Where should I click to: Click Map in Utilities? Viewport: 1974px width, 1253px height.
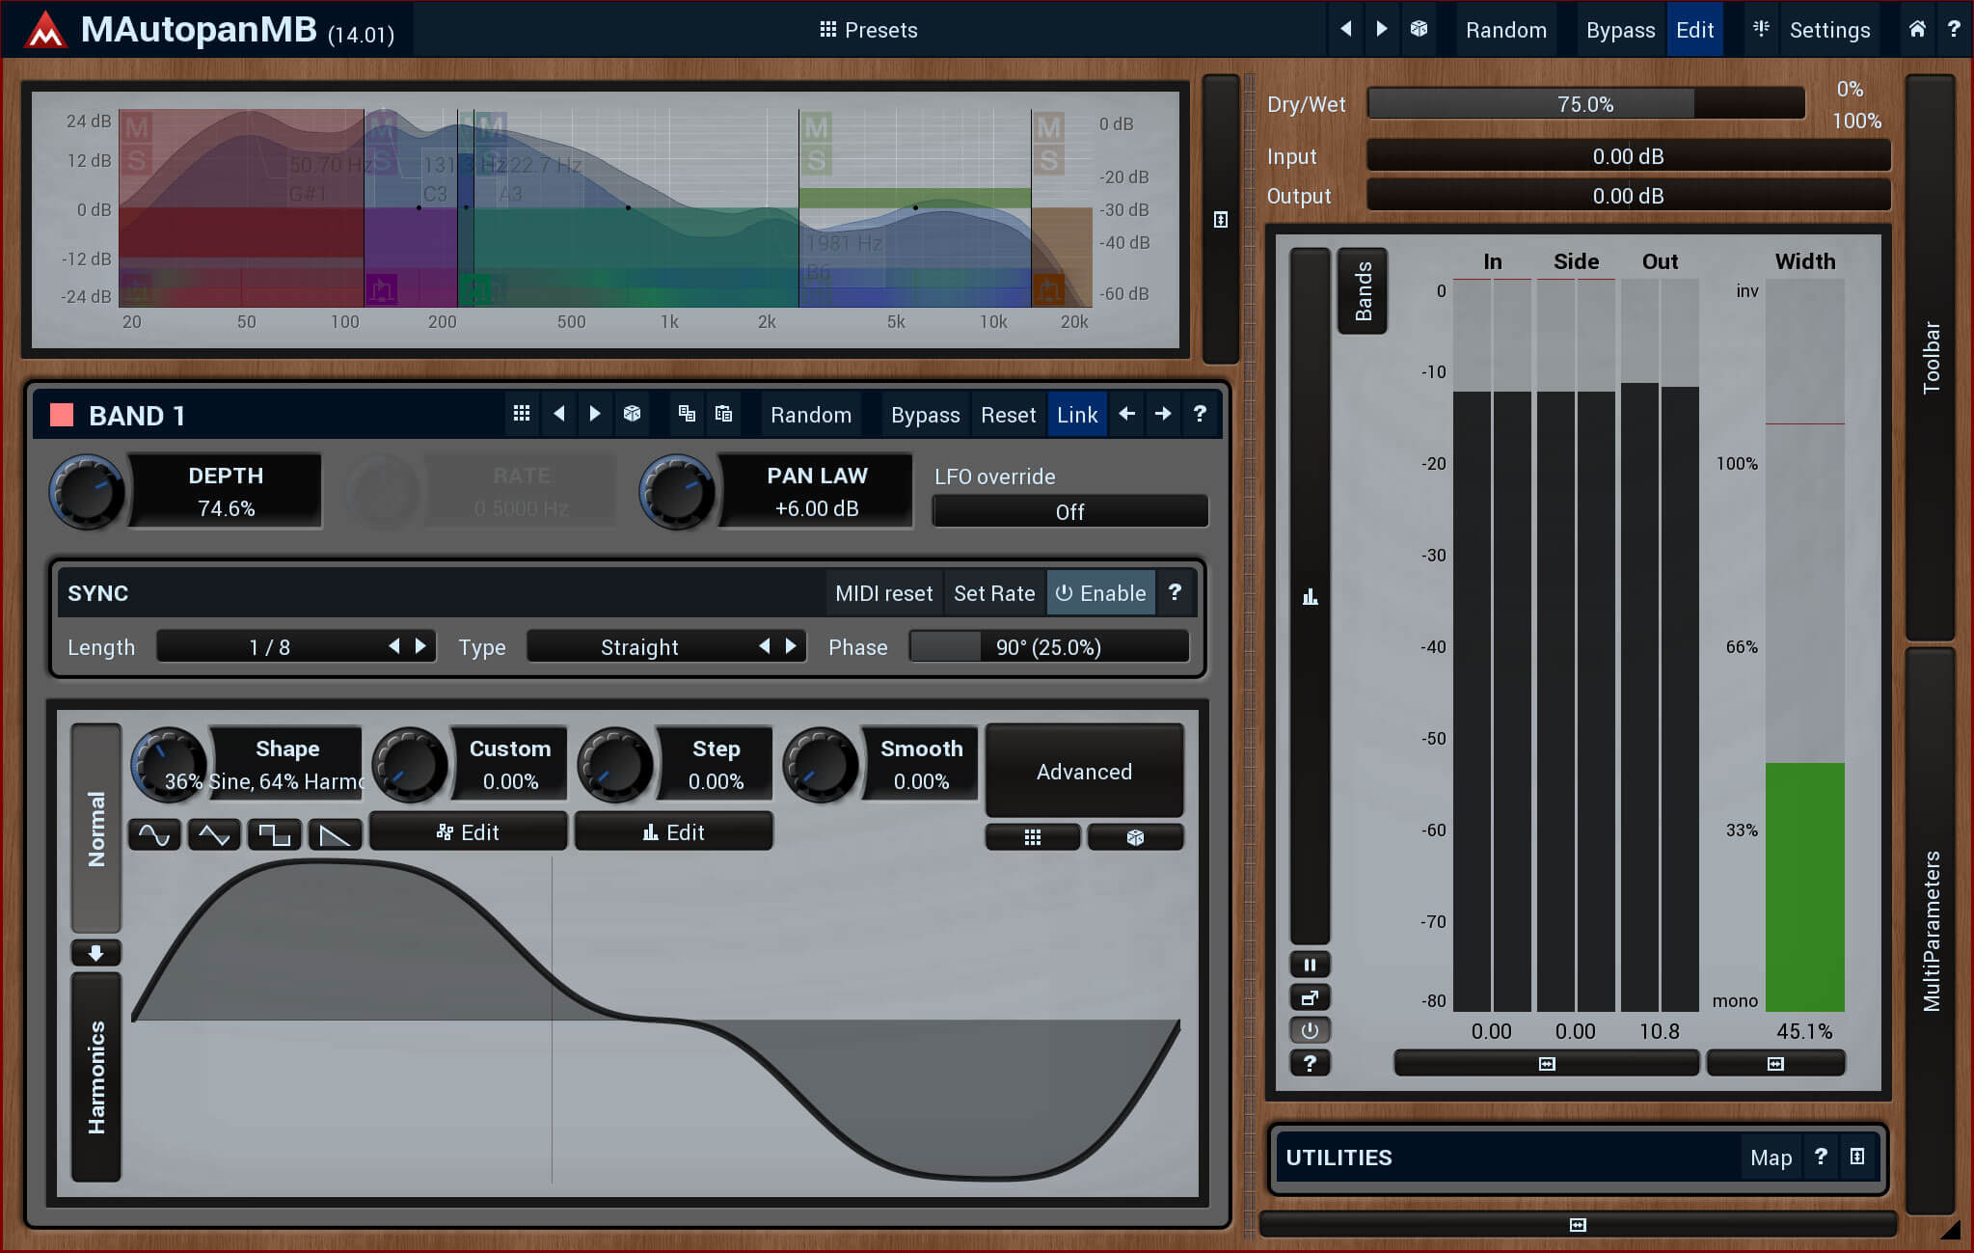1771,1158
